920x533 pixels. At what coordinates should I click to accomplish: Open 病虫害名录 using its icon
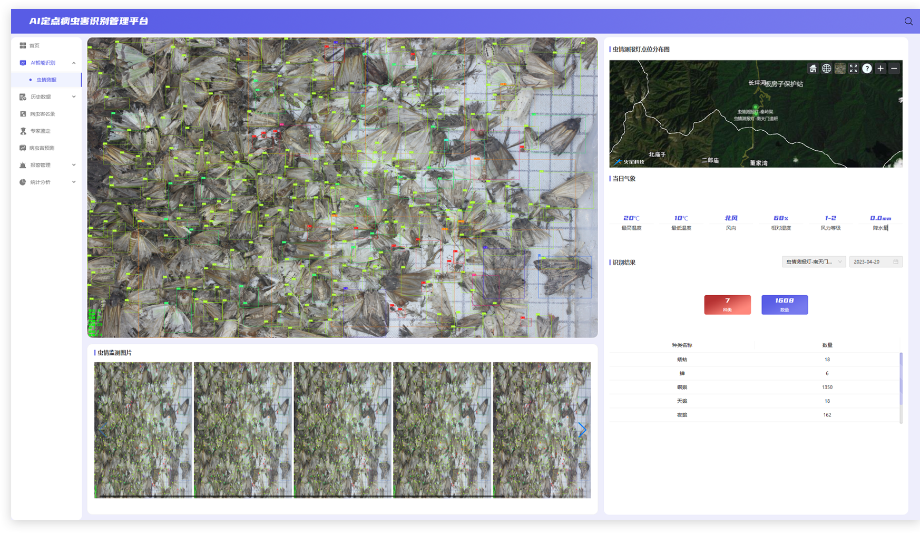tap(23, 114)
